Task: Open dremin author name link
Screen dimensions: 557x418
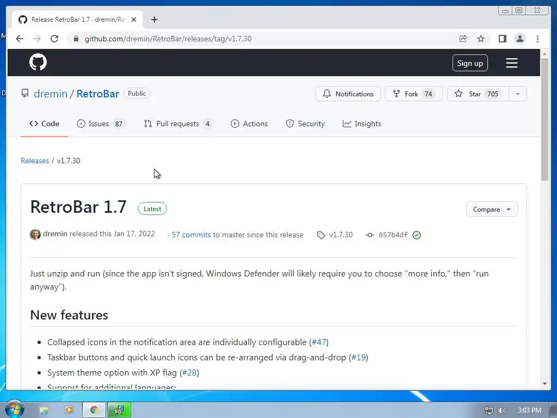Action: tap(55, 233)
